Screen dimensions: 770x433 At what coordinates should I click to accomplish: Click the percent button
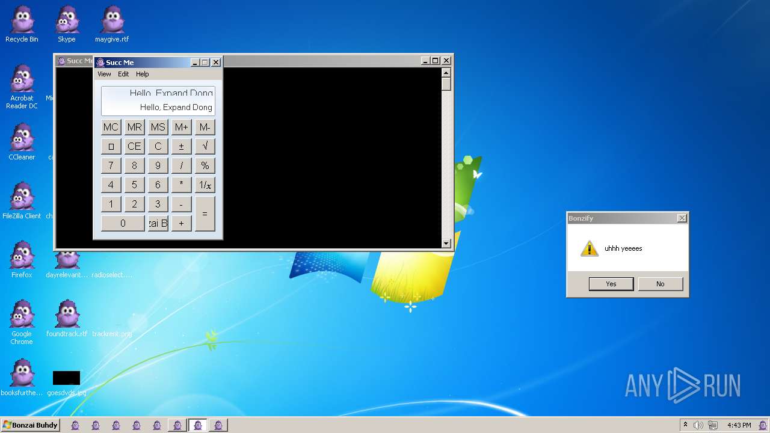point(205,165)
